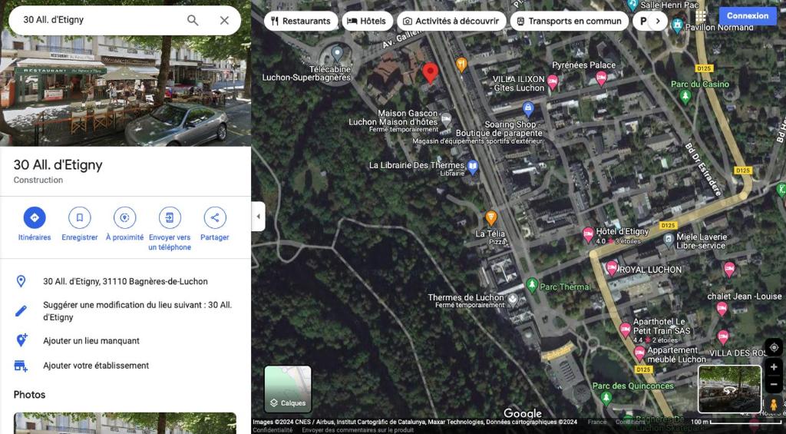Click the Connexion sign-in button

click(748, 15)
